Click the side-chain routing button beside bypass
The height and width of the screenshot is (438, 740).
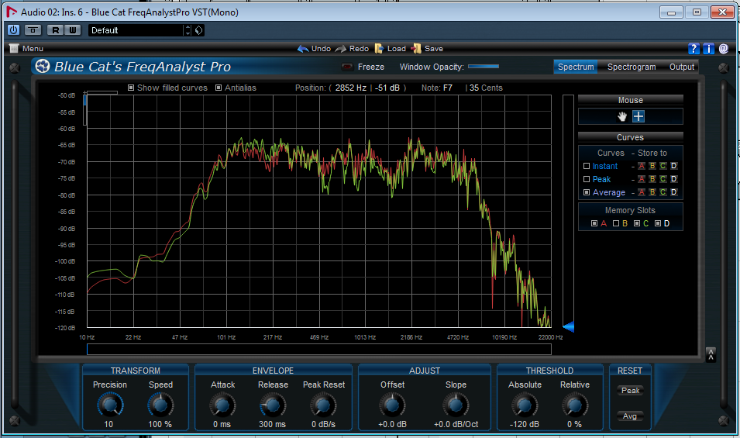33,30
